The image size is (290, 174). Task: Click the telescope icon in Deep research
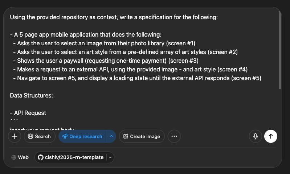pos(65,137)
